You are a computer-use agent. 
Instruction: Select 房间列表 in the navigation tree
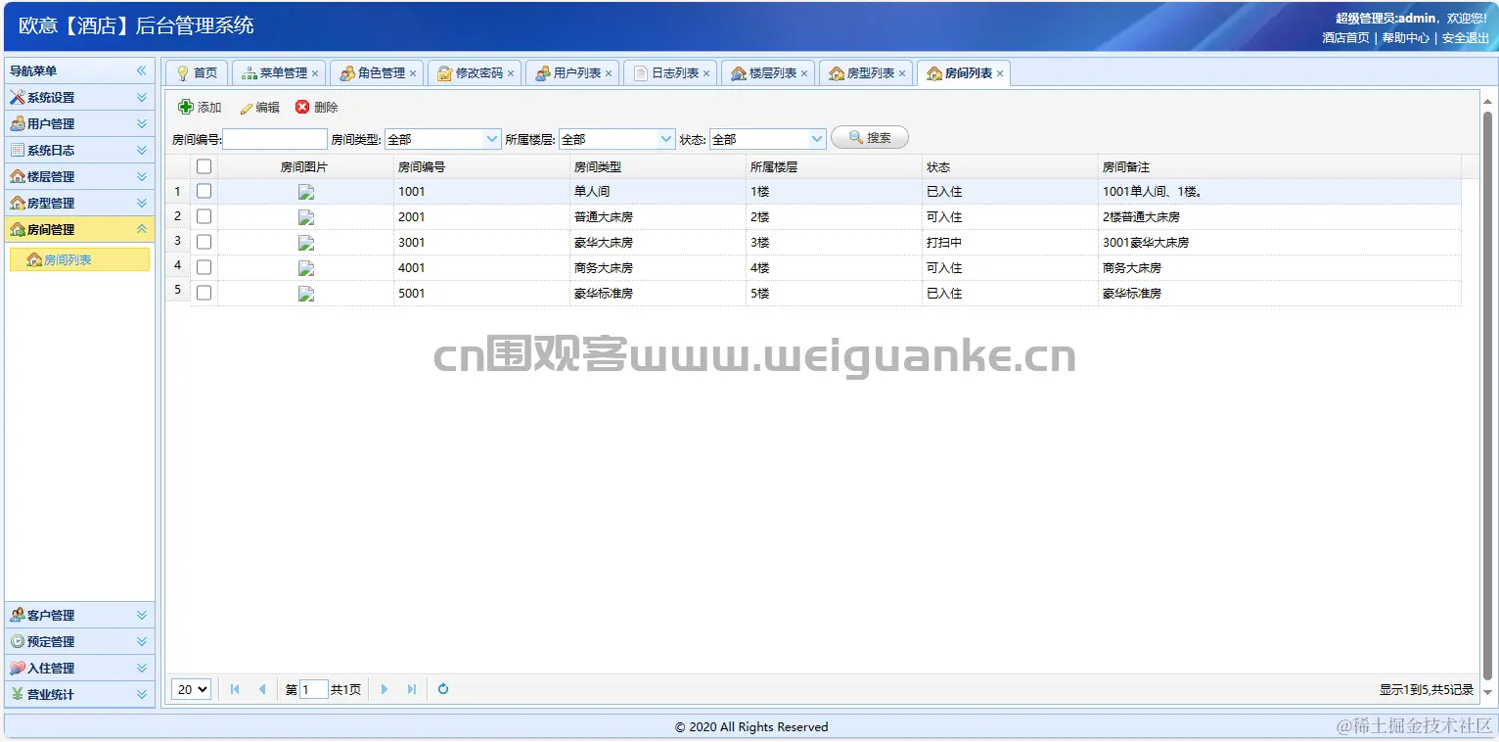point(79,259)
